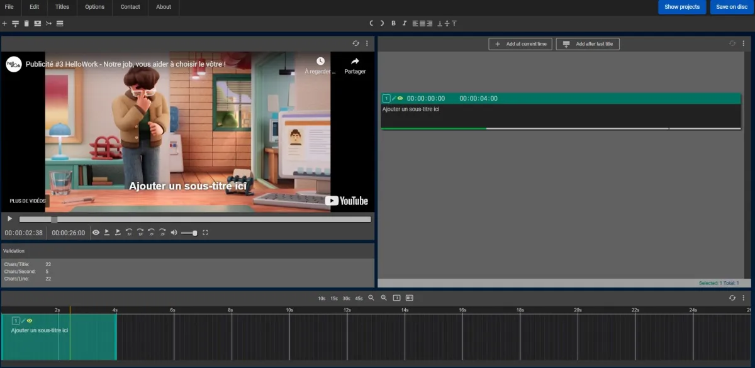The height and width of the screenshot is (368, 755).
Task: Click the closing bracket icon
Action: 382,23
